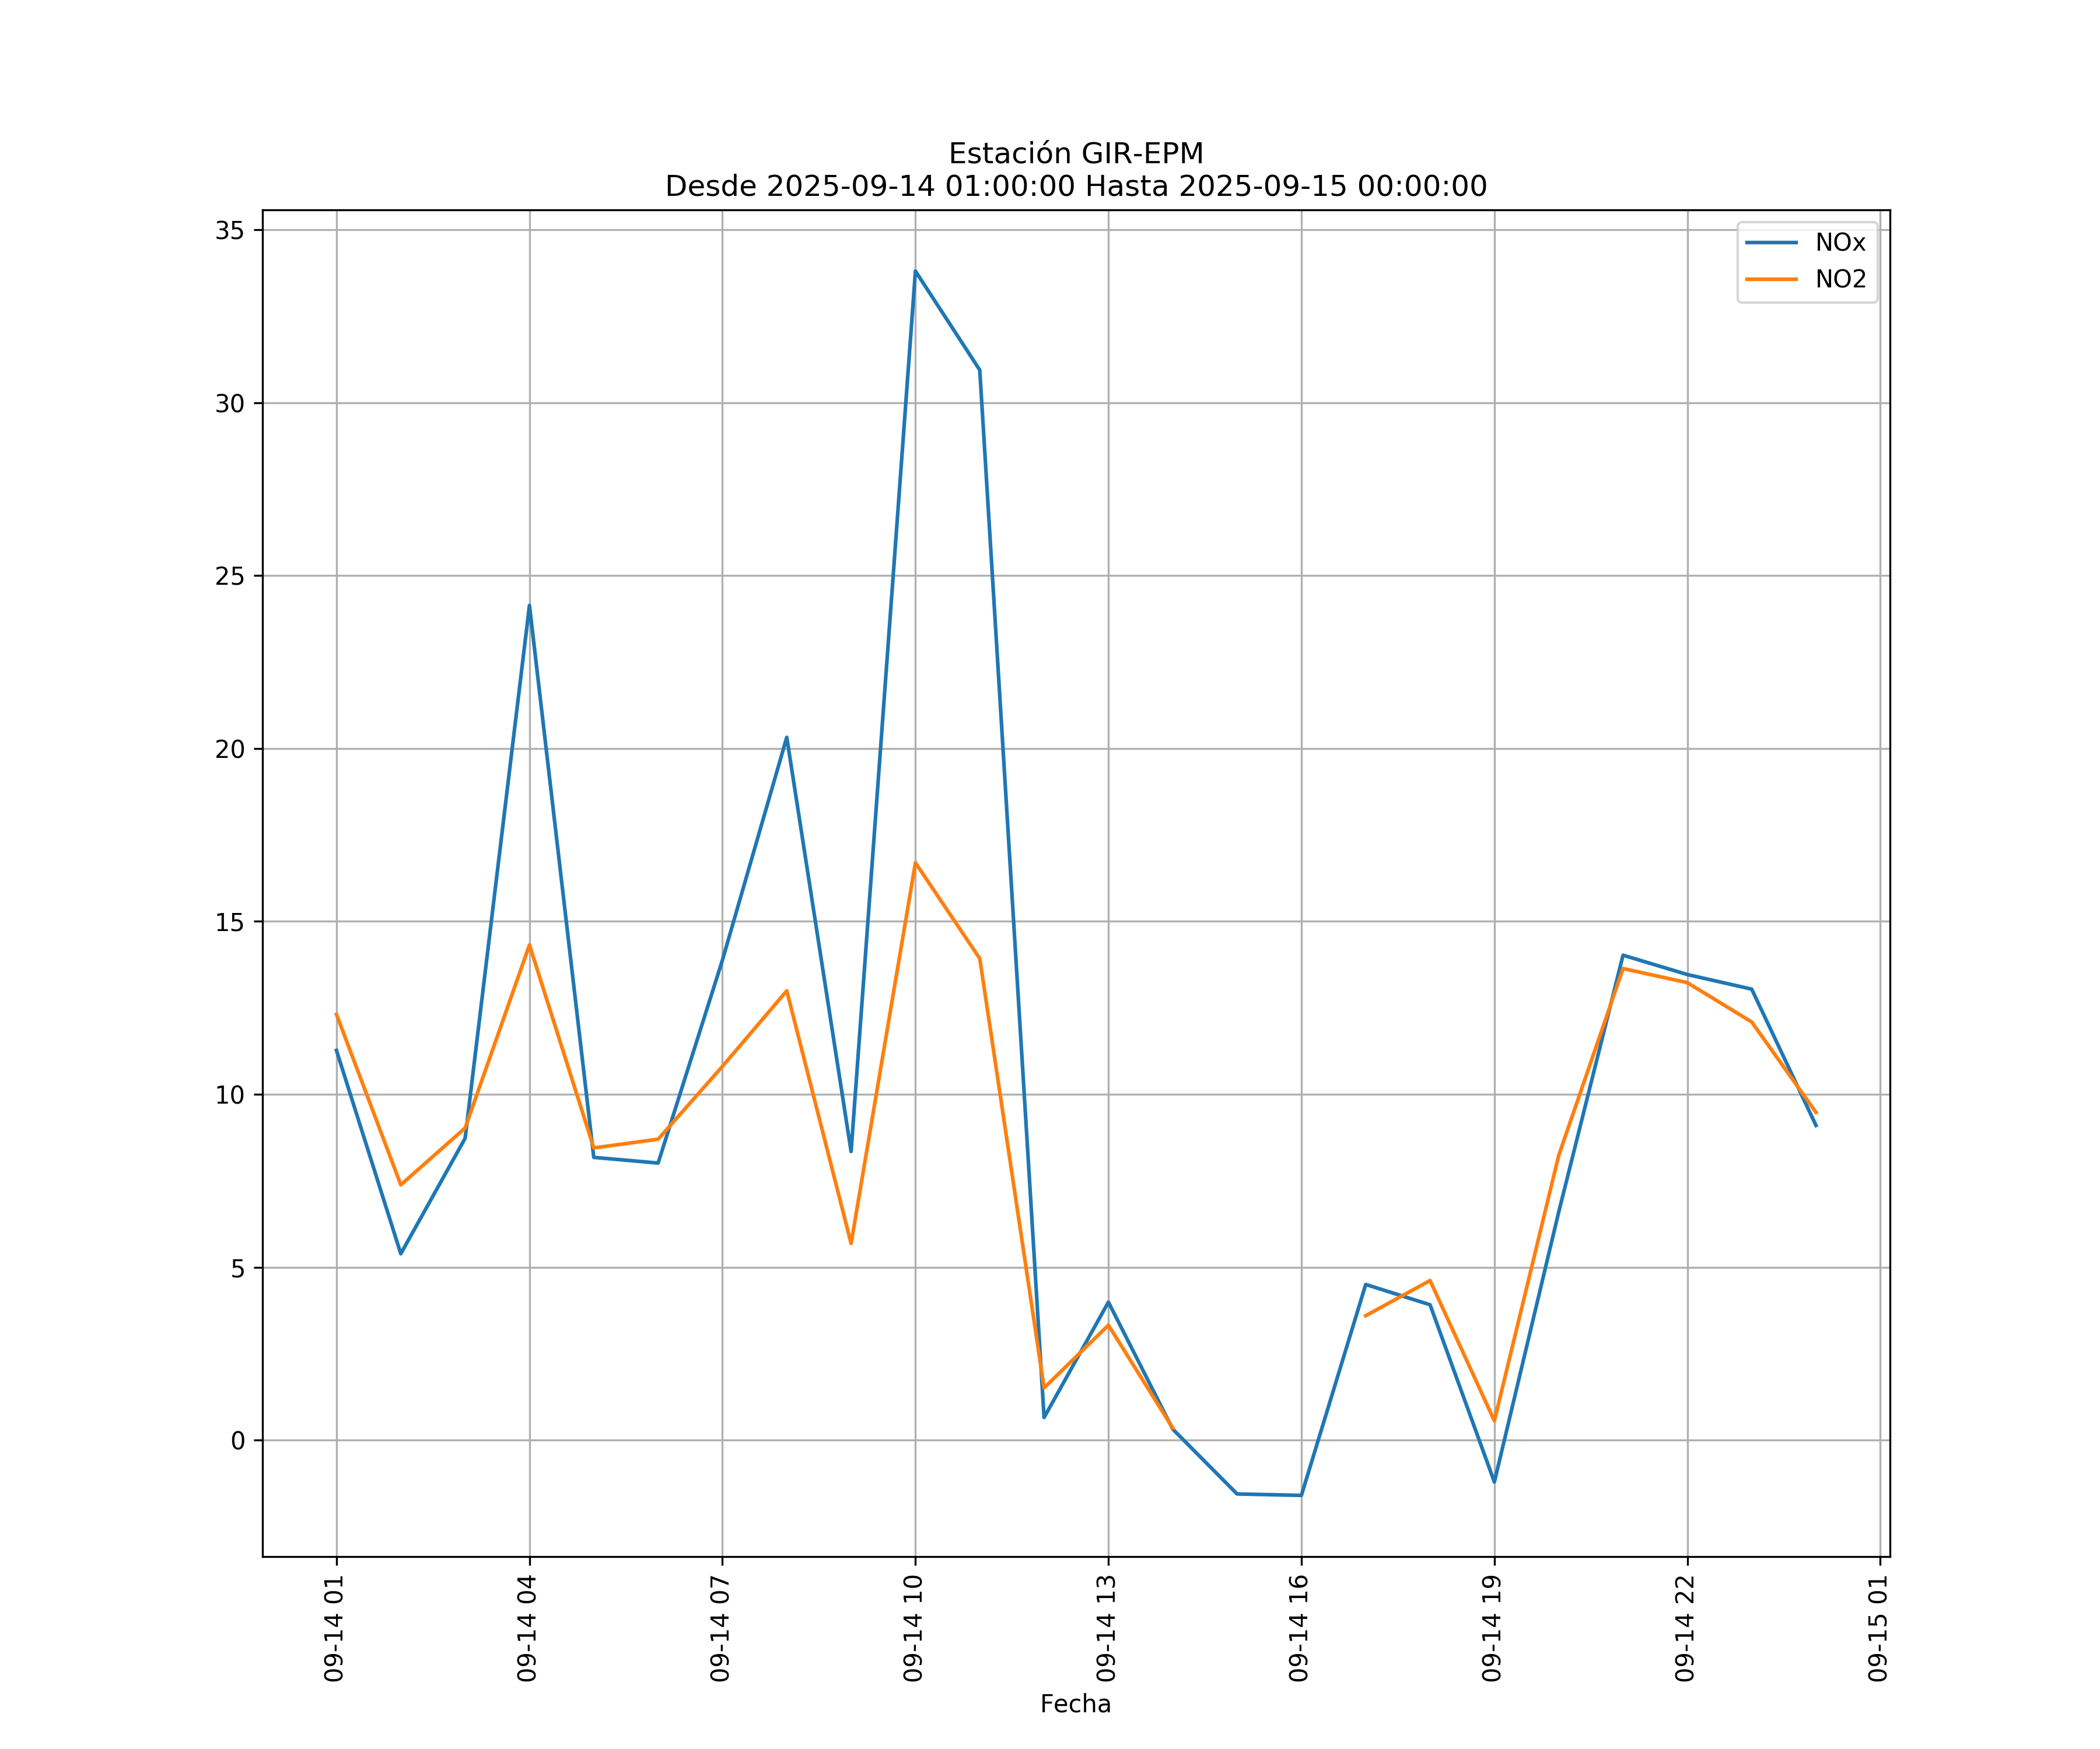Screen dimensions: 2100x1749
Task: Click the 09-14 16 x-axis tick label
Action: [1299, 1628]
